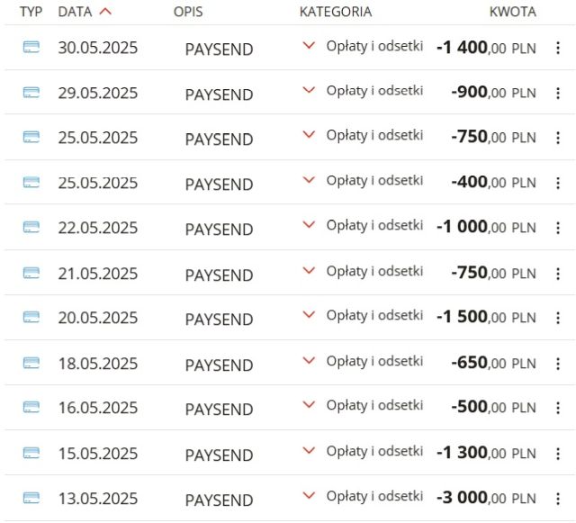
Task: Expand category chevron on 21.05.2025 row
Action: pyautogui.click(x=309, y=271)
